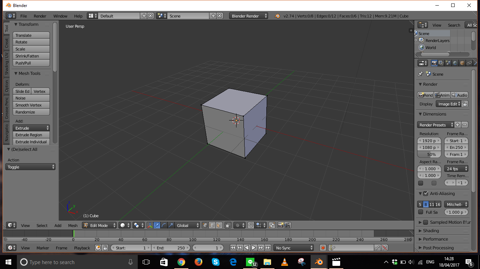Viewport: 480px width, 269px height.
Task: Open the Outliner editor type selector
Action: (423, 25)
